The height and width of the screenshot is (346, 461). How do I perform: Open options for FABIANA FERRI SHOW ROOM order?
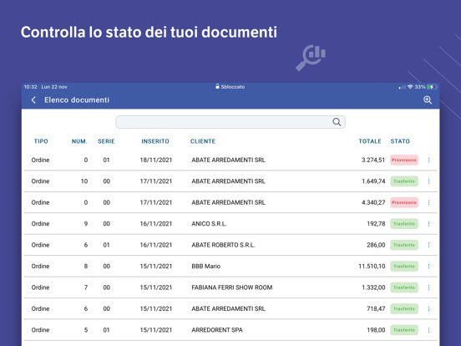click(x=428, y=287)
